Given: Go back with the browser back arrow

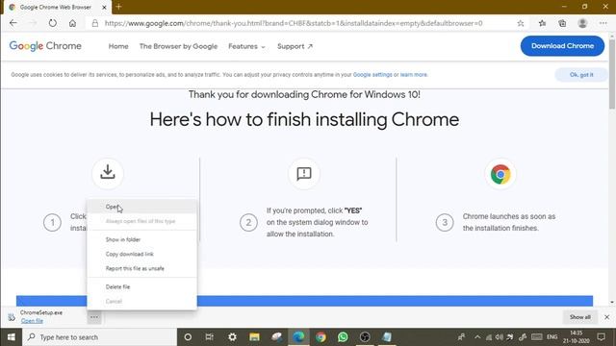Looking at the screenshot, I should point(13,23).
